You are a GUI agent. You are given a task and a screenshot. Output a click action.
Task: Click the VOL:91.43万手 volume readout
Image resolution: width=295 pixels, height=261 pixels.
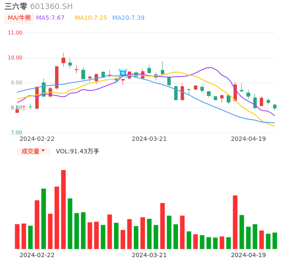click(77, 151)
